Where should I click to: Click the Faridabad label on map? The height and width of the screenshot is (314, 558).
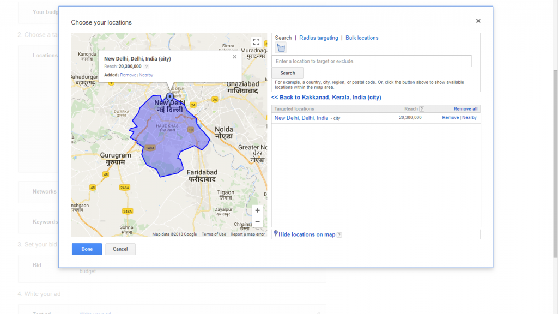click(202, 176)
